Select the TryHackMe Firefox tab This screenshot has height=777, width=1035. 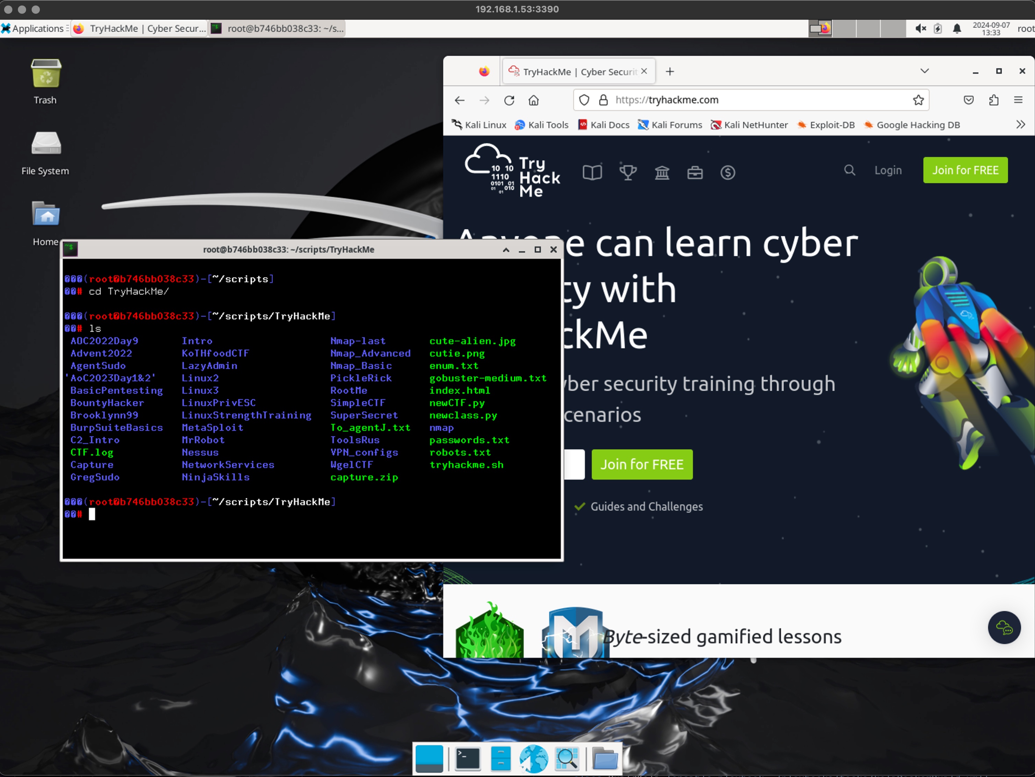(x=579, y=71)
